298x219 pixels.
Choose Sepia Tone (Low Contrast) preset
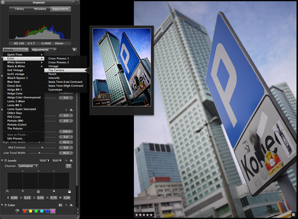[65, 82]
